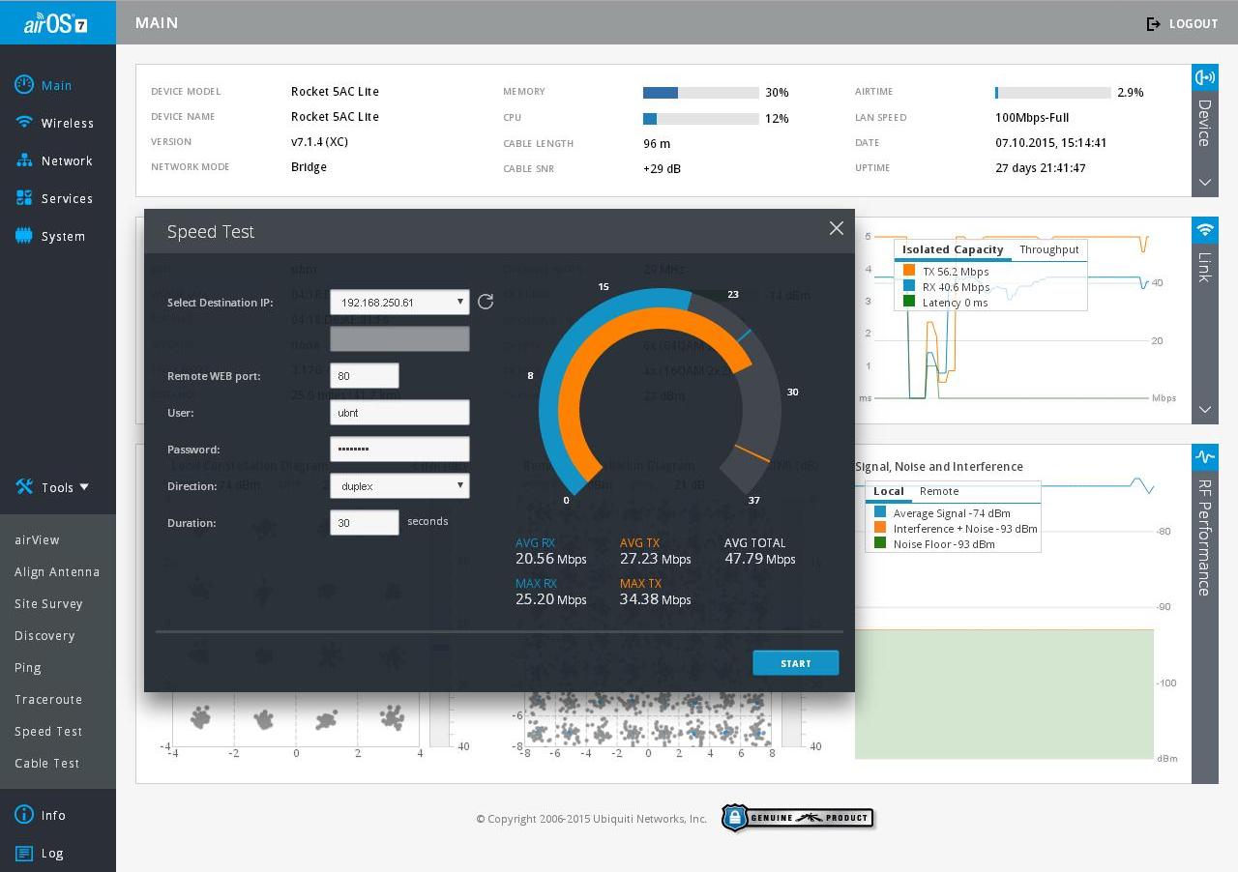The width and height of the screenshot is (1238, 872).
Task: Open the Services menu item
Action: [x=67, y=198]
